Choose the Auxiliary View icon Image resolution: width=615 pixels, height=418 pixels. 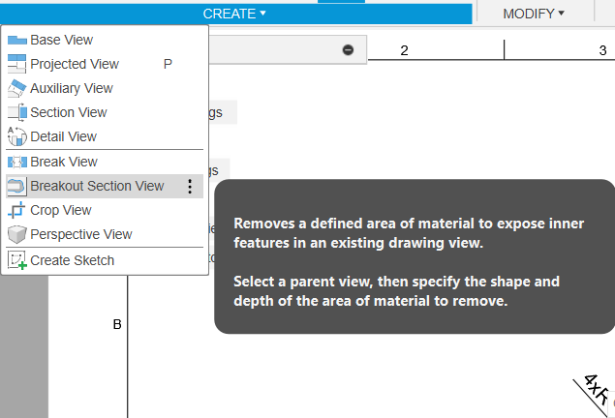pos(17,89)
